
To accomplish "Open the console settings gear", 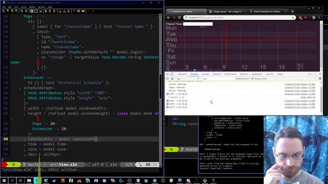I will 320,79.
